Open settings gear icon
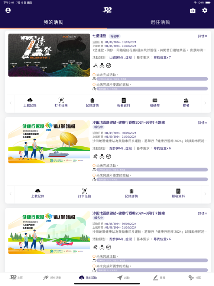214x286 pixels. 205,10
